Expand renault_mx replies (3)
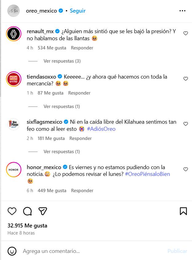Viewport: 192px width, 260px height. pos(62,61)
